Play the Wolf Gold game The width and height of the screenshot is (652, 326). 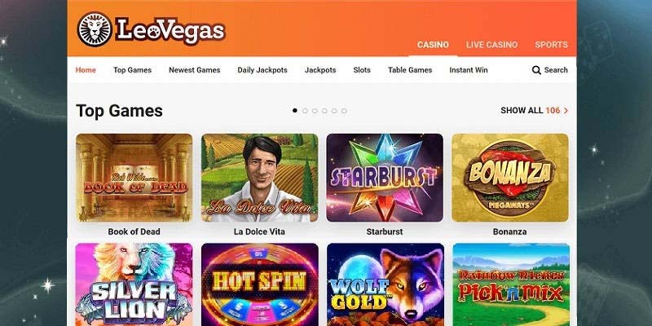pyautogui.click(x=385, y=284)
